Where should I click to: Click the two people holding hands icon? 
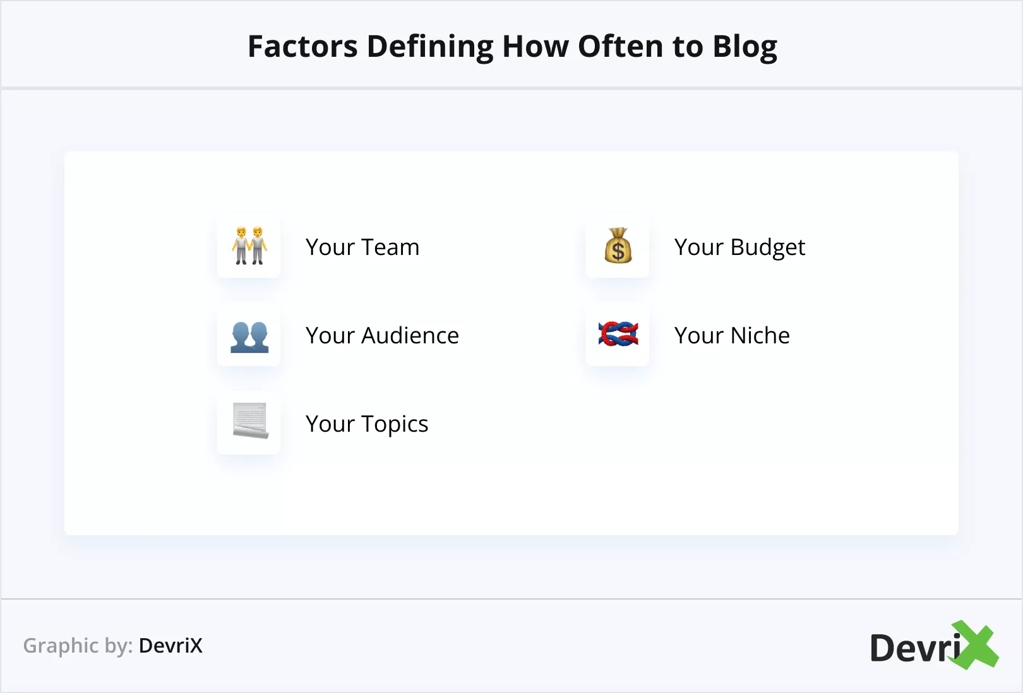click(x=249, y=246)
